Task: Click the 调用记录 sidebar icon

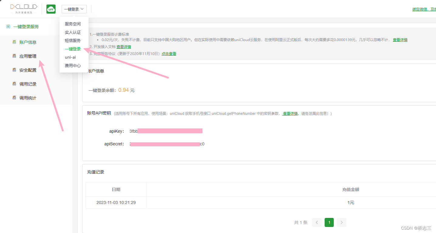Action: [x=14, y=84]
